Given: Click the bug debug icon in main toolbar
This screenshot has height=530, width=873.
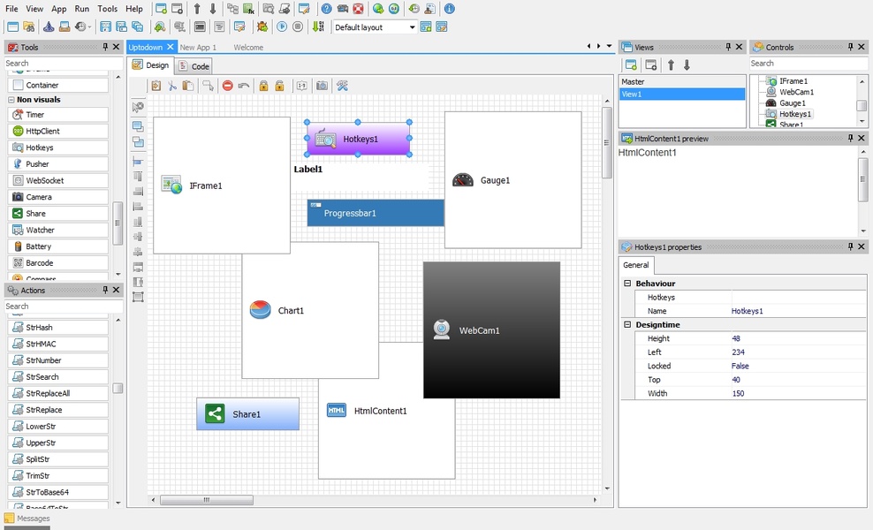Looking at the screenshot, I should 262,26.
